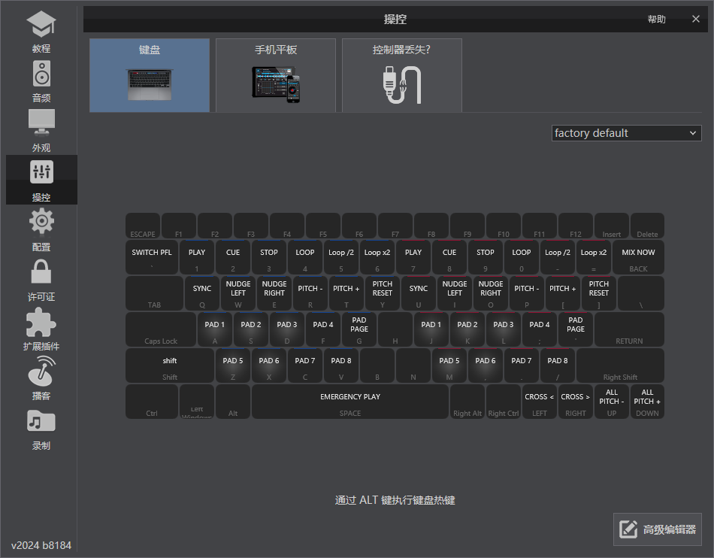
Task: Click the CROSS > right key
Action: coord(575,402)
